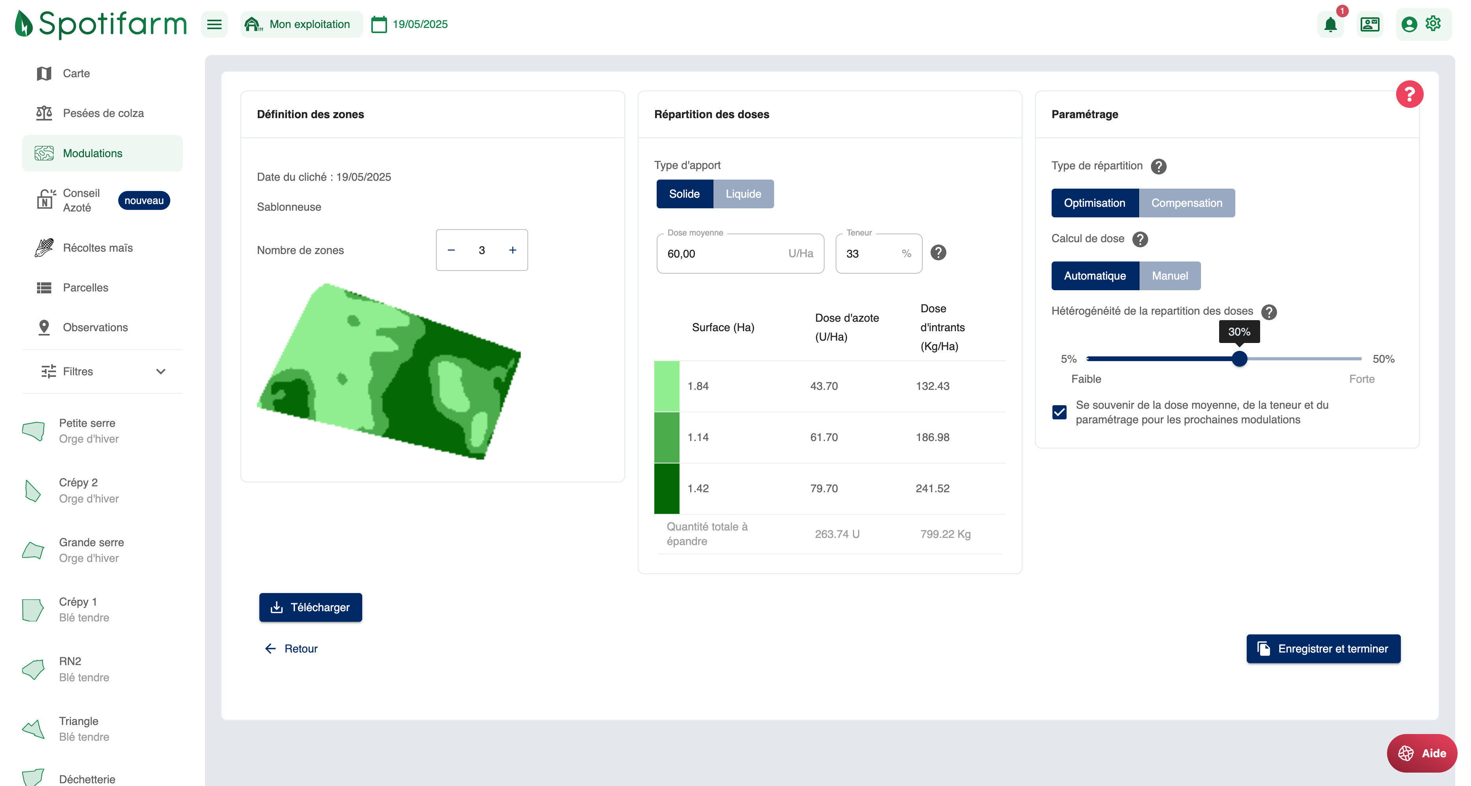Open the notifications bell
This screenshot has height=786, width=1471.
tap(1330, 24)
